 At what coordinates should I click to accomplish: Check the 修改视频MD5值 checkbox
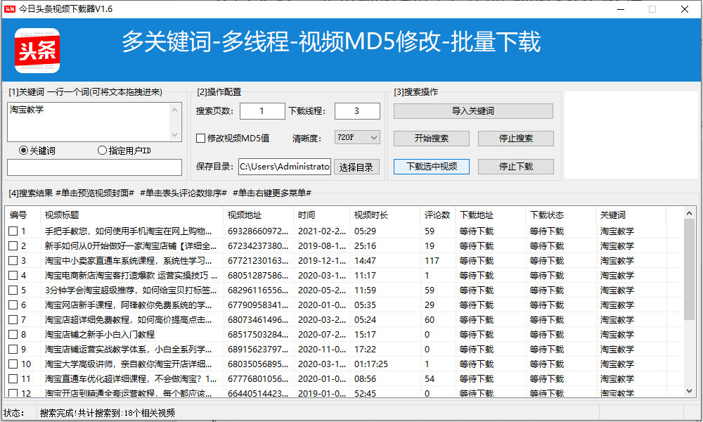(201, 138)
